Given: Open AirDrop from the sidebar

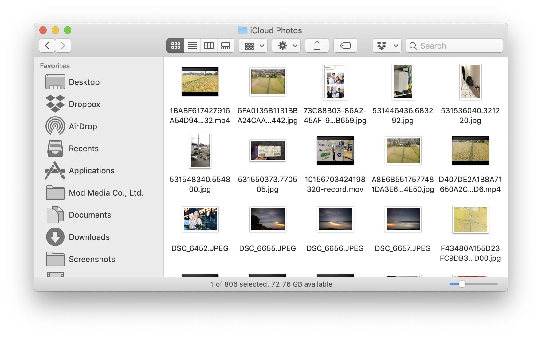Looking at the screenshot, I should pyautogui.click(x=82, y=126).
